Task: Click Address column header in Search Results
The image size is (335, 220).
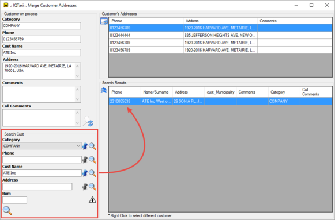Action: tap(189, 92)
